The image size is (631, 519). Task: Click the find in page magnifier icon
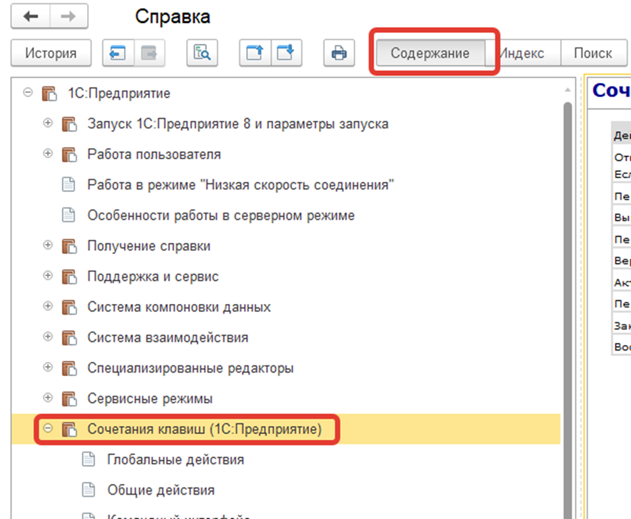pos(202,53)
